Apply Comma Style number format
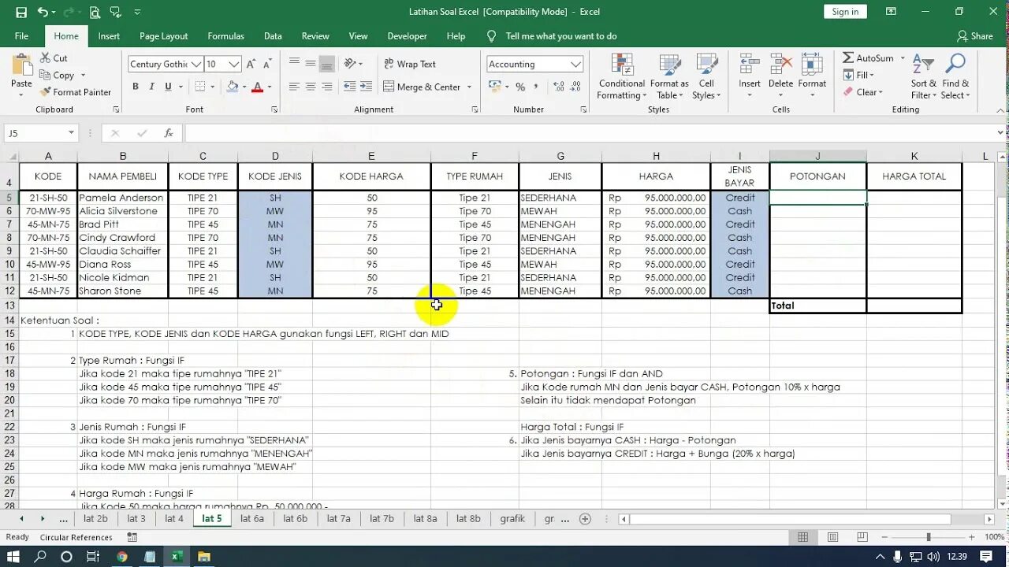This screenshot has width=1009, height=567. (x=536, y=87)
